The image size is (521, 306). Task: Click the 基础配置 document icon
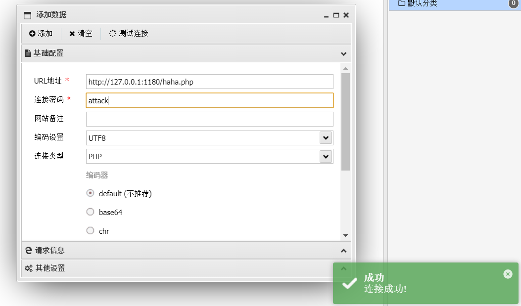tap(28, 53)
